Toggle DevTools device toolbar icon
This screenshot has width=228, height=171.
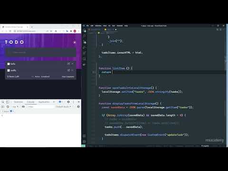(8, 102)
